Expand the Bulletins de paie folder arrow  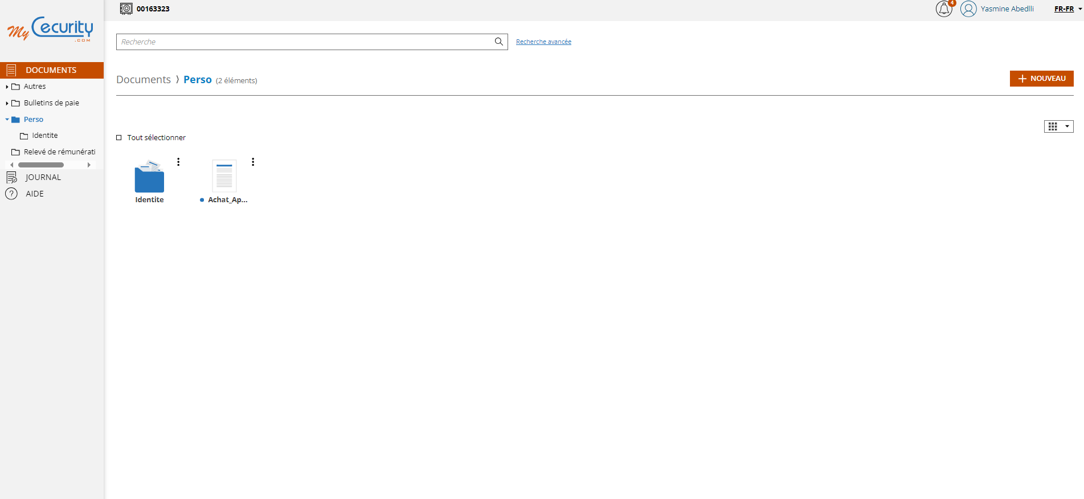coord(7,103)
